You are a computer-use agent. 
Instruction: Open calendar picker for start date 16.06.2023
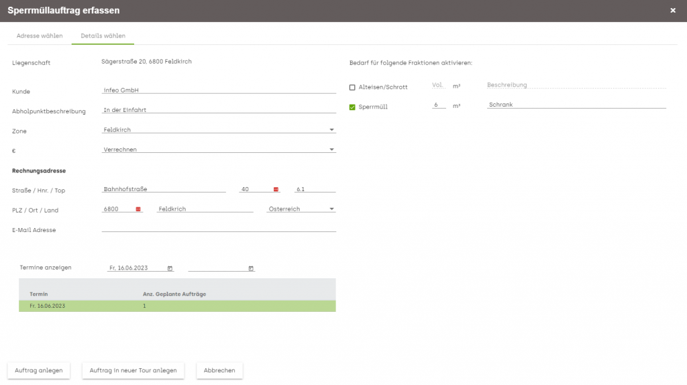[170, 268]
